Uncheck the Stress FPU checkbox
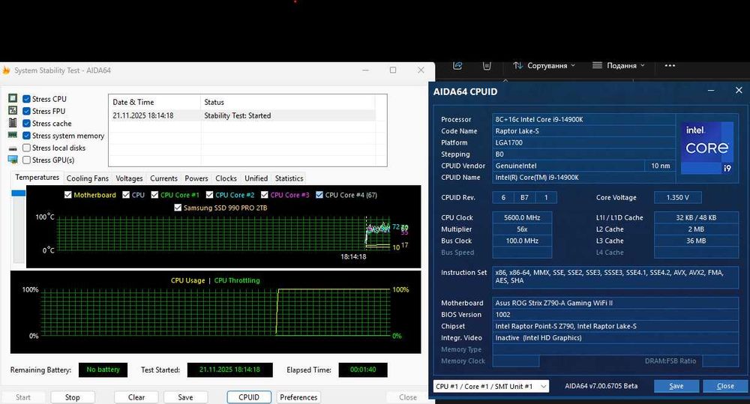Viewport: 750px width, 404px height. pyautogui.click(x=27, y=111)
